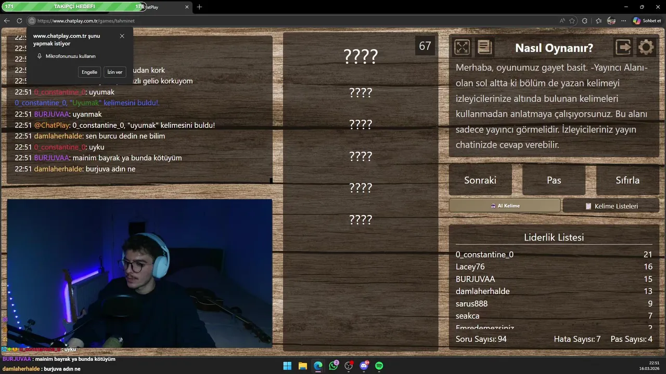Image resolution: width=666 pixels, height=374 pixels.
Task: Click Soru Sayısı: 94 counter
Action: click(x=481, y=339)
